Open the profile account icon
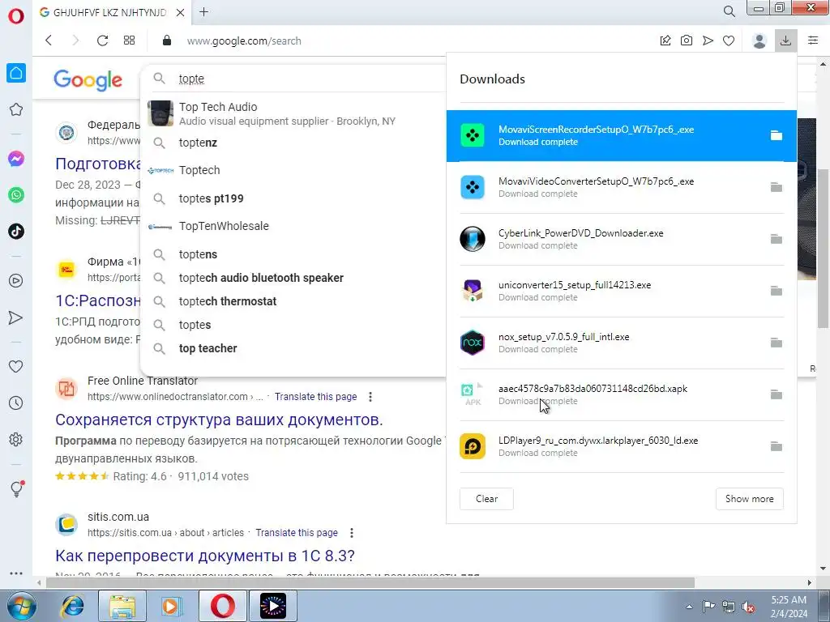Screen dimensions: 830x622 click(x=759, y=40)
